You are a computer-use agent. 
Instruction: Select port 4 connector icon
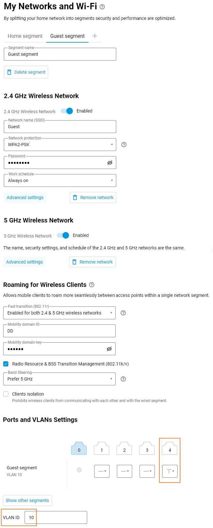coord(170,448)
